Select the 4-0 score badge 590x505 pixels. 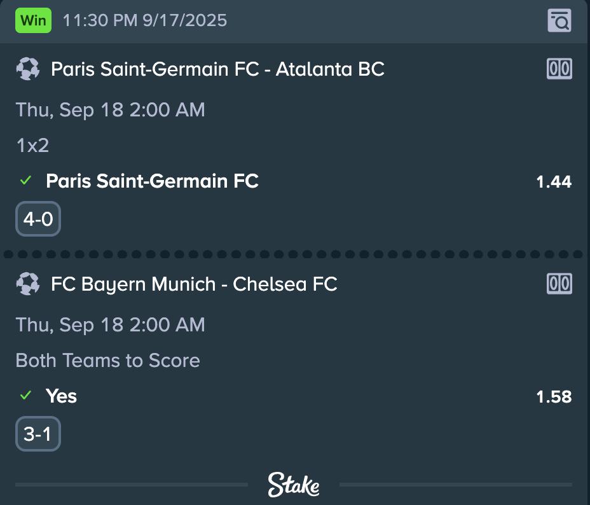[38, 219]
